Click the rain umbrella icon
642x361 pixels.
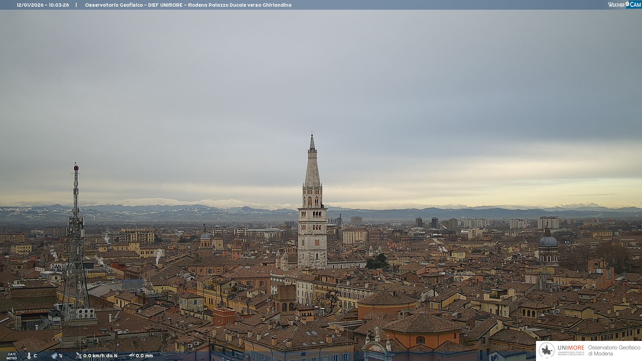tap(131, 356)
